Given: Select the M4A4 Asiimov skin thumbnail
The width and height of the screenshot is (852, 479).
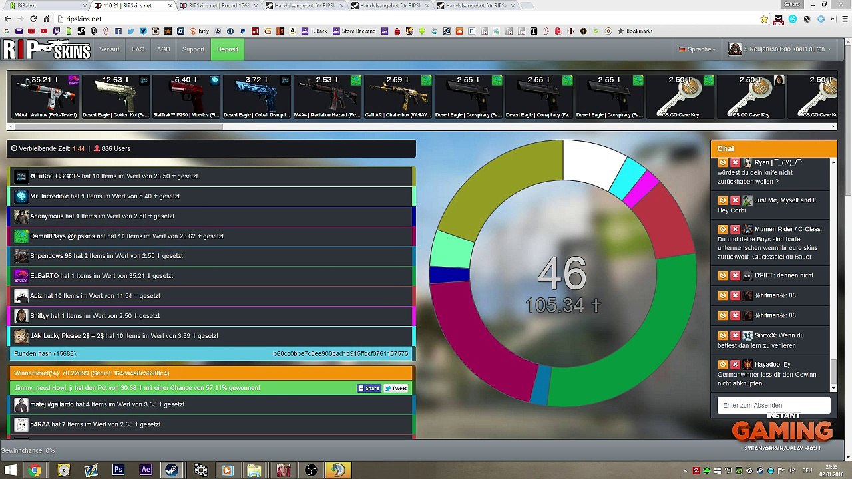Looking at the screenshot, I should [45, 96].
